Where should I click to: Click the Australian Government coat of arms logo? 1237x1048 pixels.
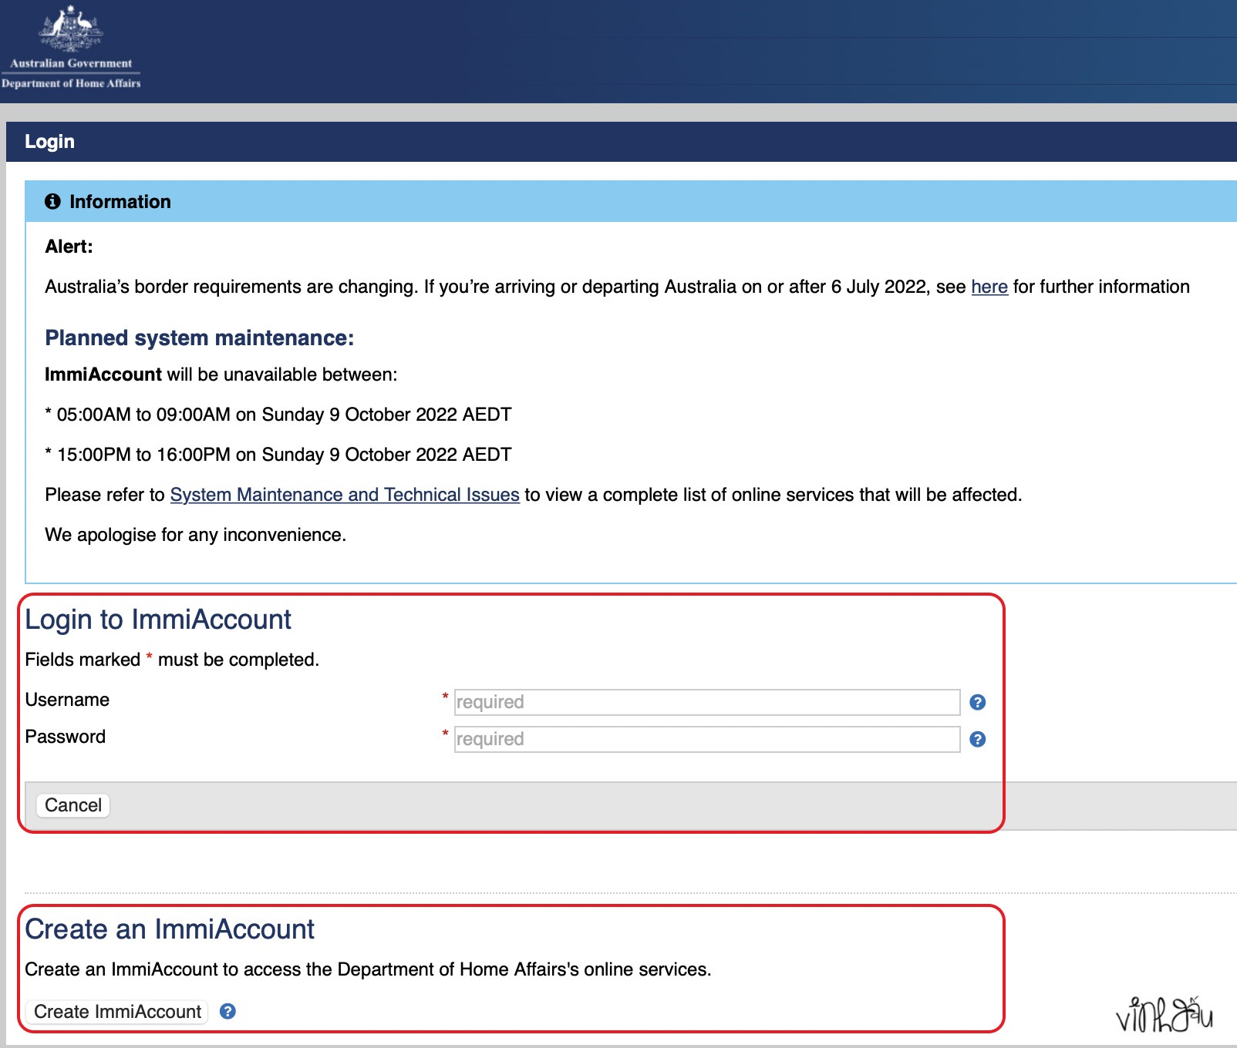point(71,29)
